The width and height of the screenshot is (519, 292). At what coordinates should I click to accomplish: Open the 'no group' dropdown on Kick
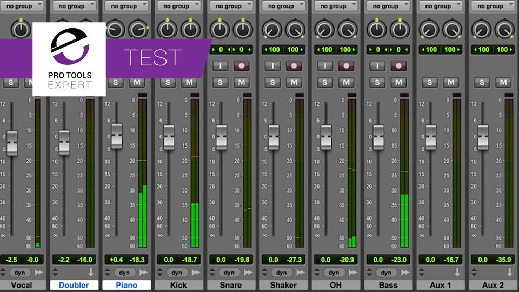(x=179, y=6)
